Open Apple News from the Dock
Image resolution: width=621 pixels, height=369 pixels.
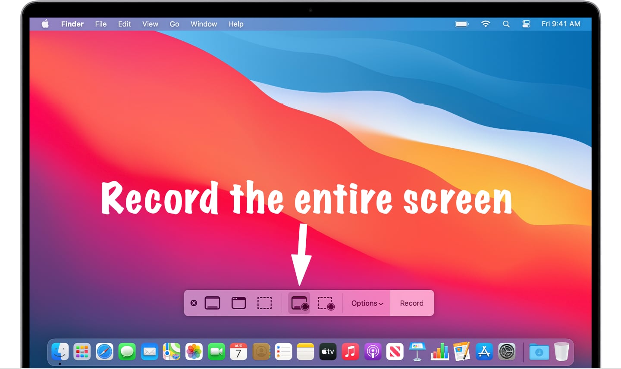(x=395, y=351)
